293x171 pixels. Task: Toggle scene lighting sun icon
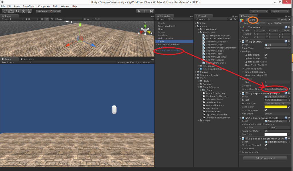tap(47, 19)
